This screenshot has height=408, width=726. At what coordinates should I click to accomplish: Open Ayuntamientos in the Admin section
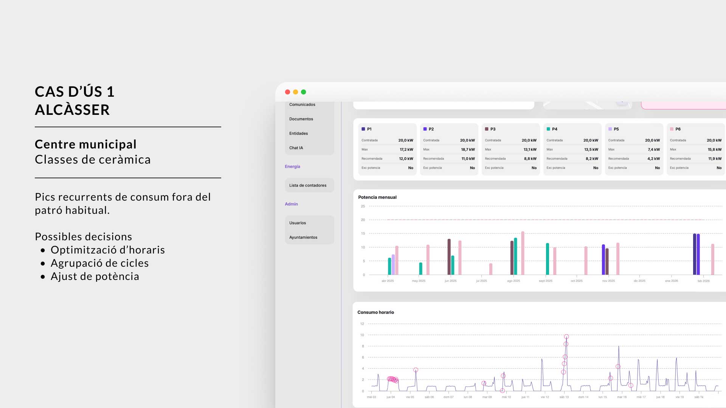point(303,237)
